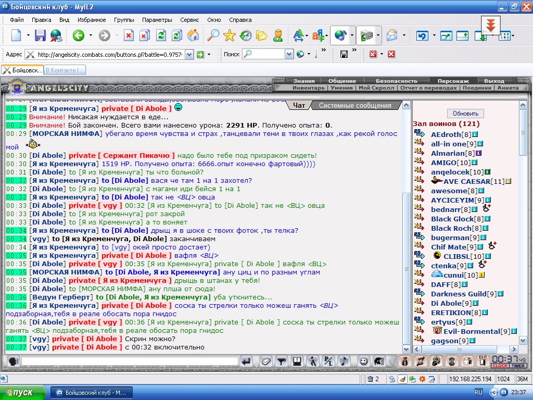
Task: Expand the address bar URL dropdown
Action: (189, 54)
